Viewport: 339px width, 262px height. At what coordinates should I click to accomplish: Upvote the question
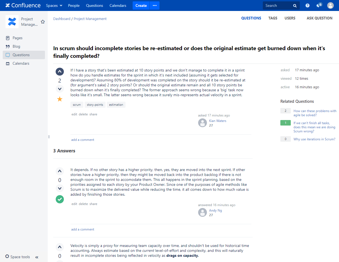coord(60,72)
